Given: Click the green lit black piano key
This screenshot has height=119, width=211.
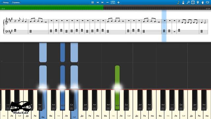Looking at the screenshot, I should 117,100.
